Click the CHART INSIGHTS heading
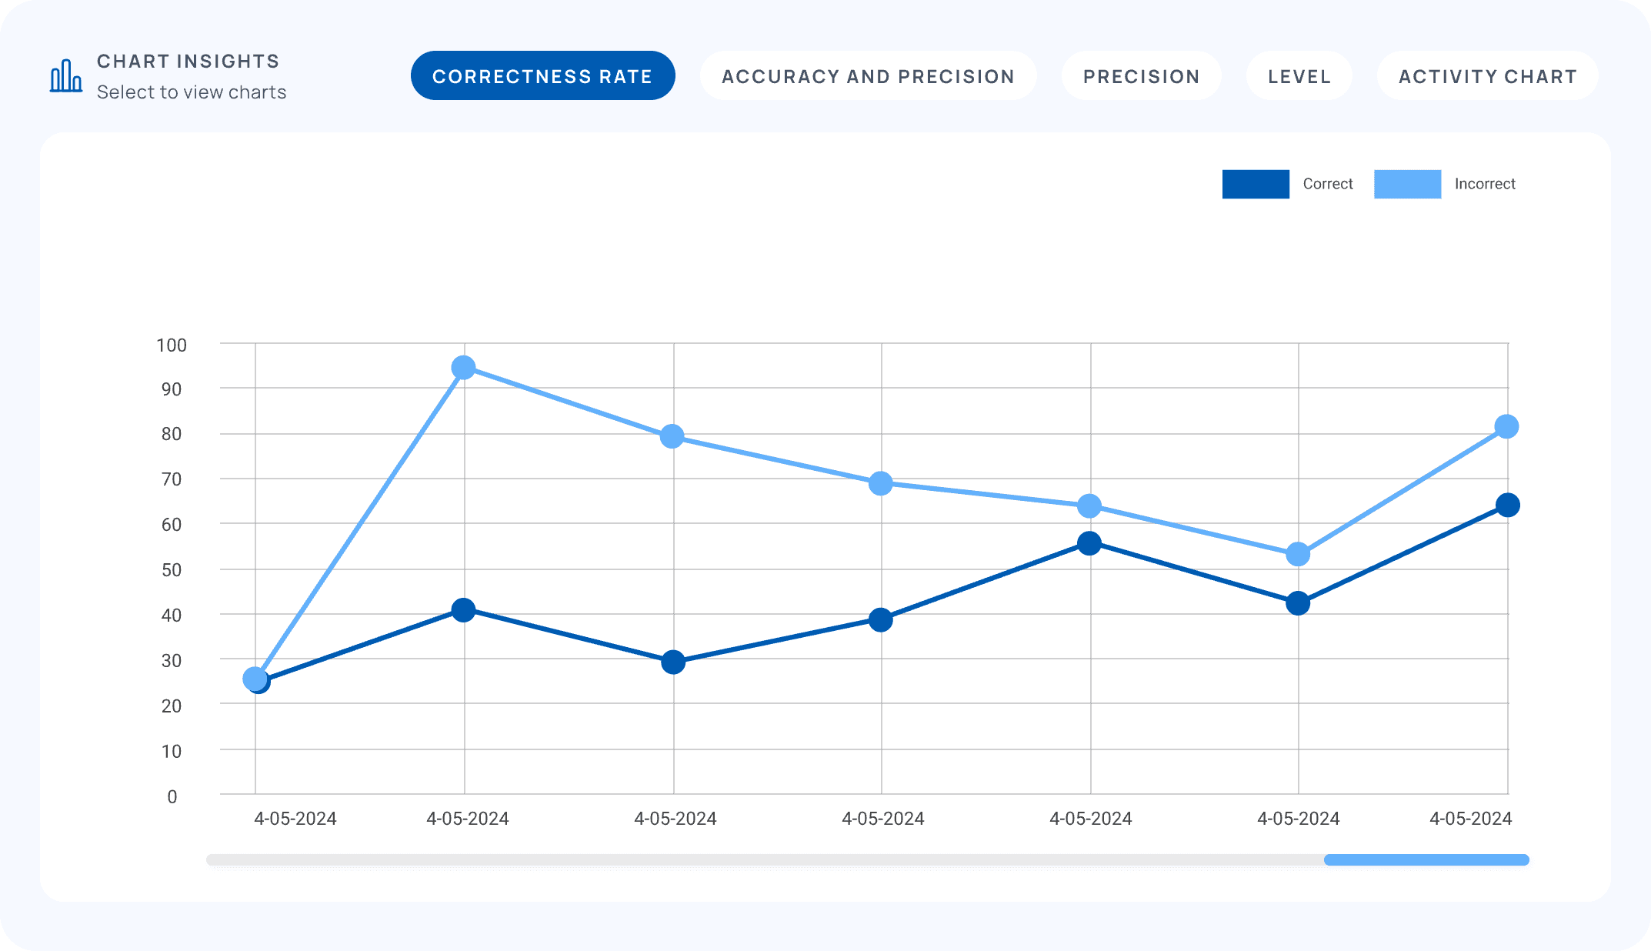Viewport: 1651px width, 951px height. [188, 61]
